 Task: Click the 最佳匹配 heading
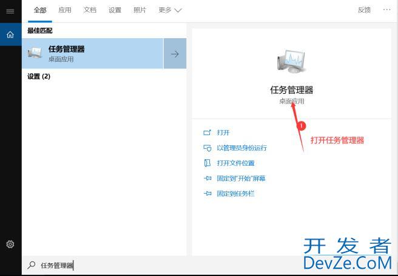tap(40, 31)
